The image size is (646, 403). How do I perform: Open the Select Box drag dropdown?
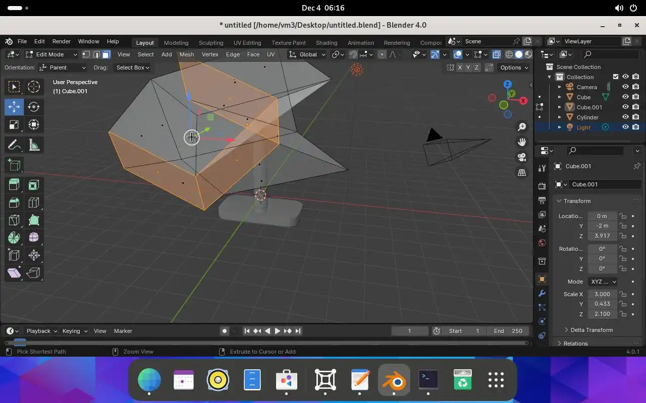(x=132, y=68)
